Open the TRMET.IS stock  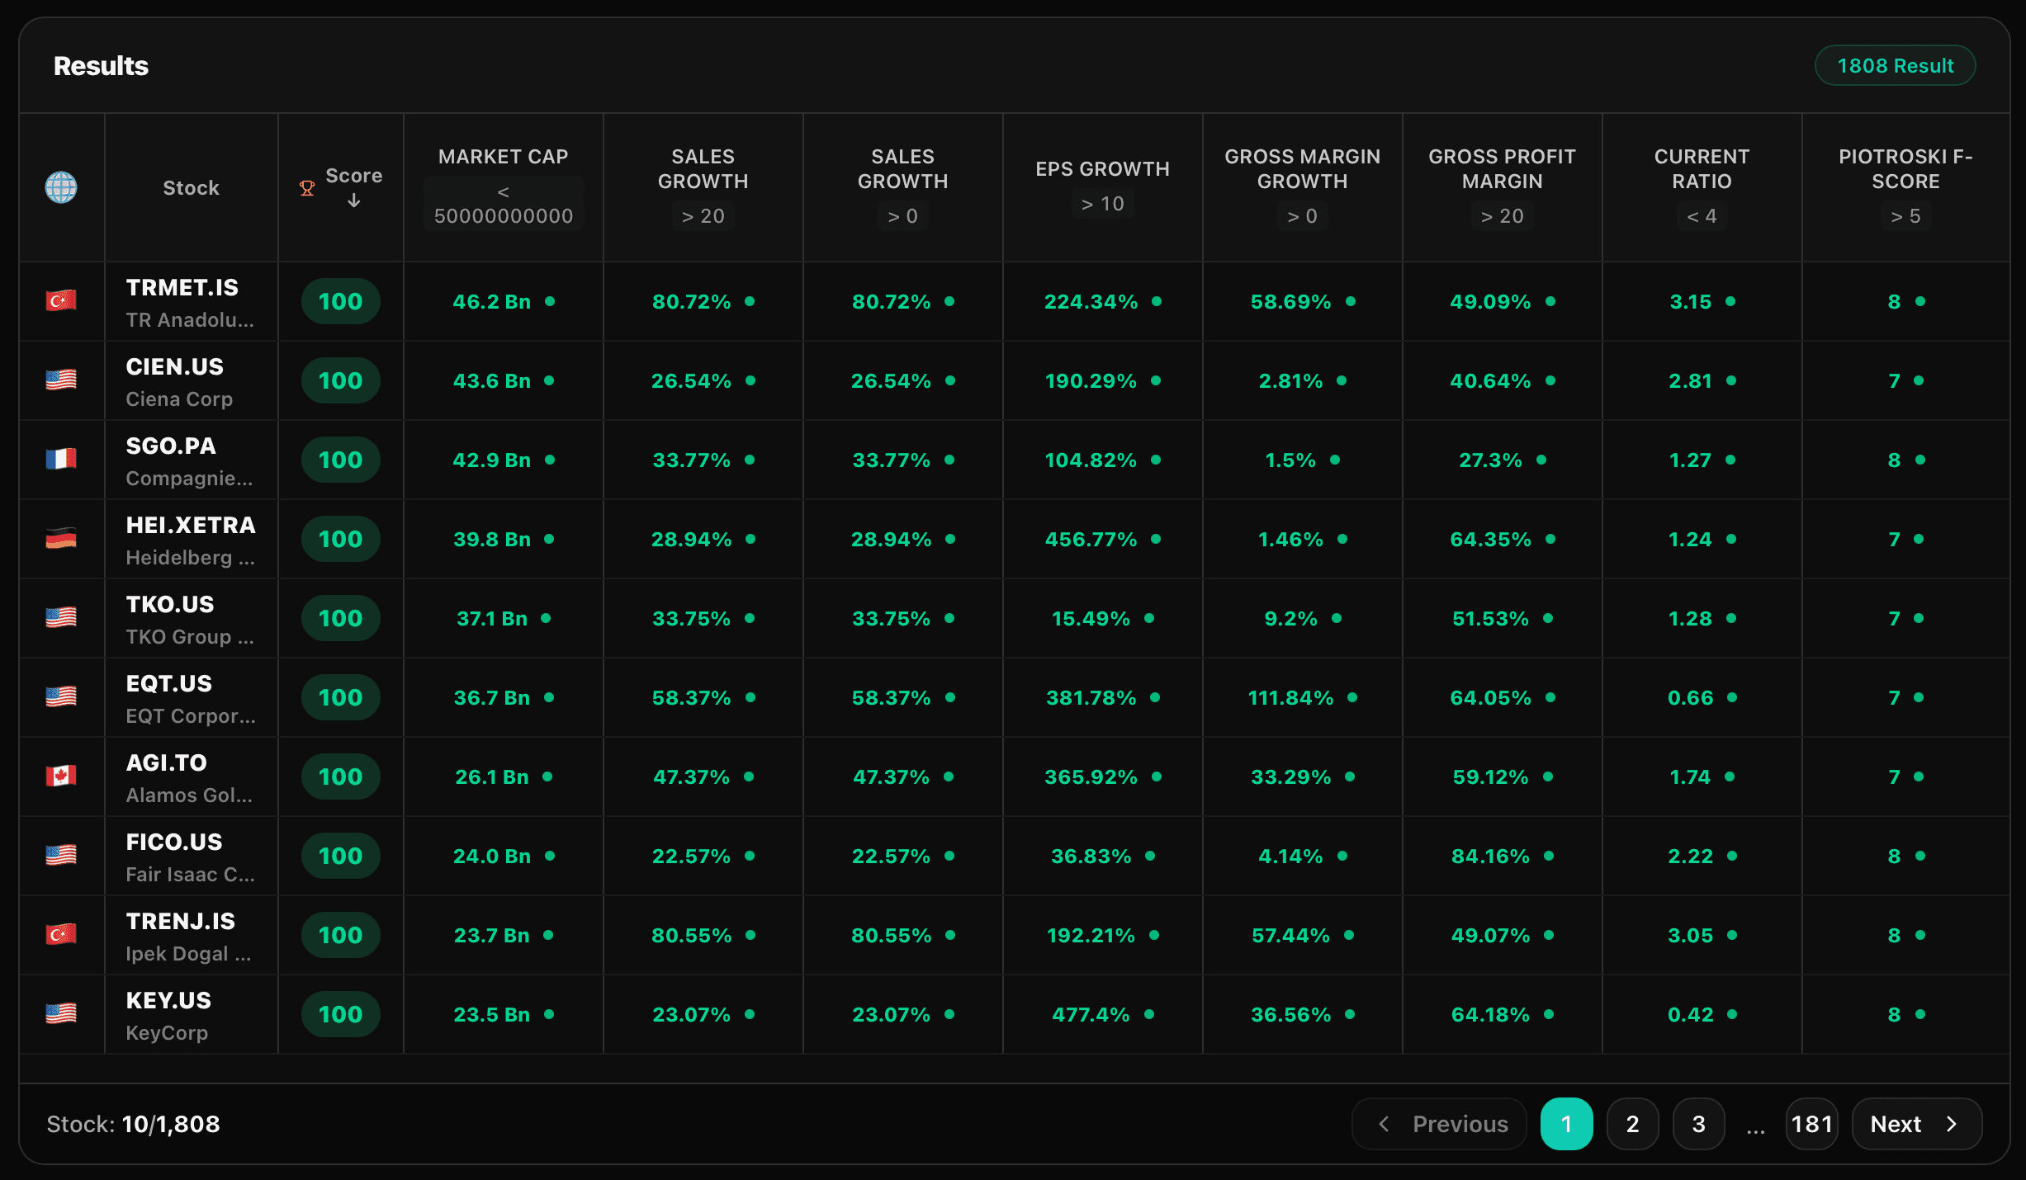pyautogui.click(x=191, y=302)
